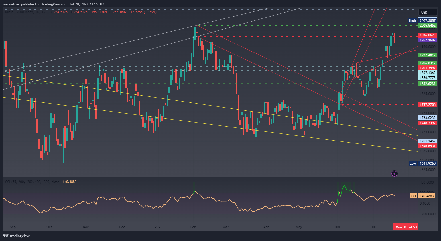Select the red 1696.6531 price label
441x241 pixels.
[427, 146]
